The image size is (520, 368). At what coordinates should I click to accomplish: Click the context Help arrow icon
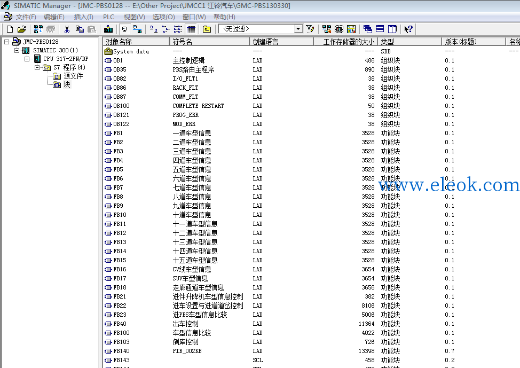(408, 29)
